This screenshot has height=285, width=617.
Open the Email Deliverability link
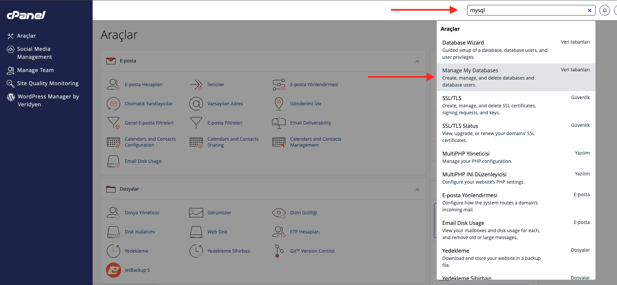pyautogui.click(x=310, y=123)
